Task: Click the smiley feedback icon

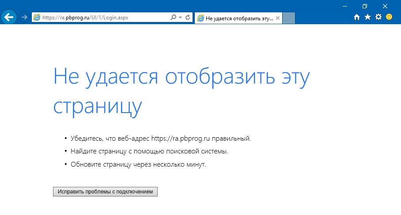Action: tap(389, 17)
